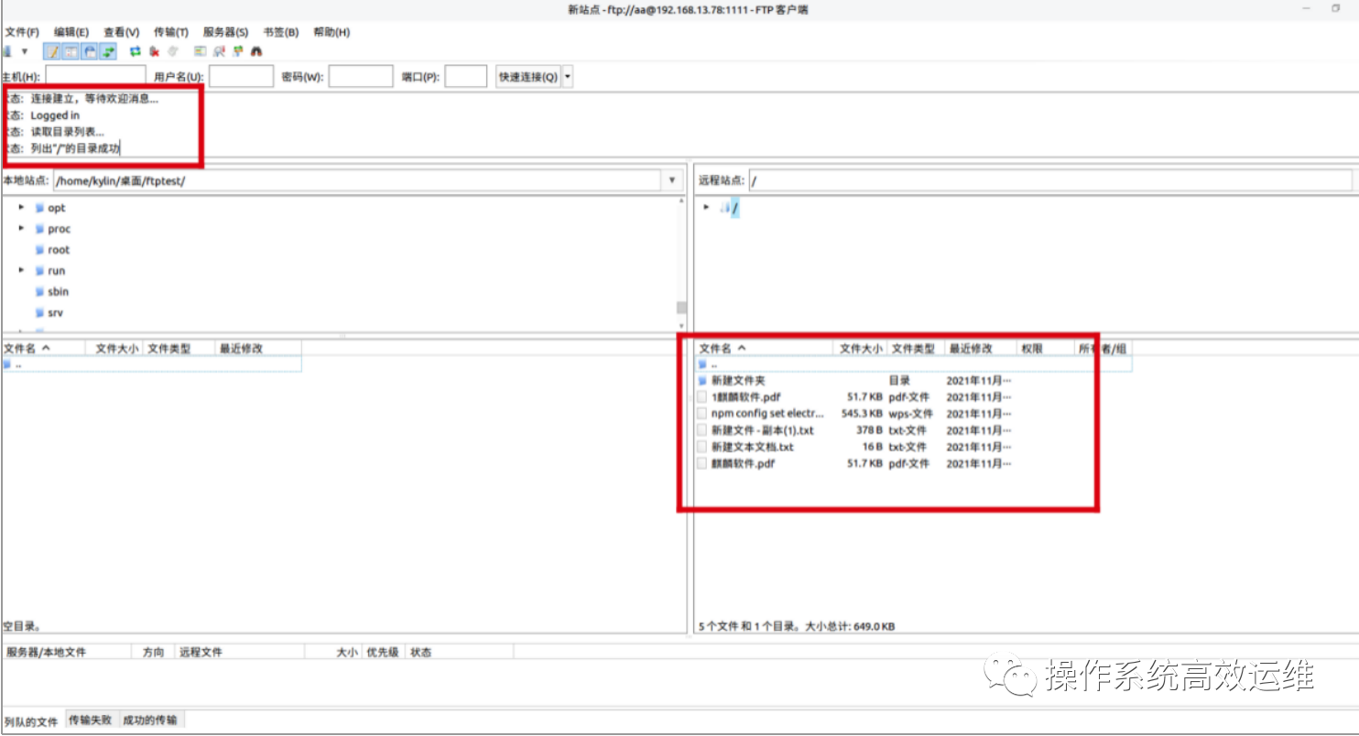Viewport: 1359px width, 736px height.
Task: Switch to the 成功的传输 tab
Action: 150,720
